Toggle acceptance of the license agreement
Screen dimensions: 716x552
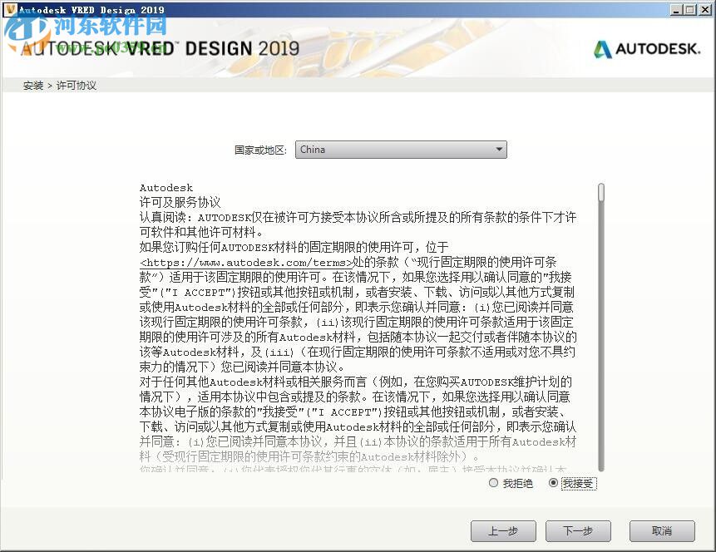click(x=554, y=483)
